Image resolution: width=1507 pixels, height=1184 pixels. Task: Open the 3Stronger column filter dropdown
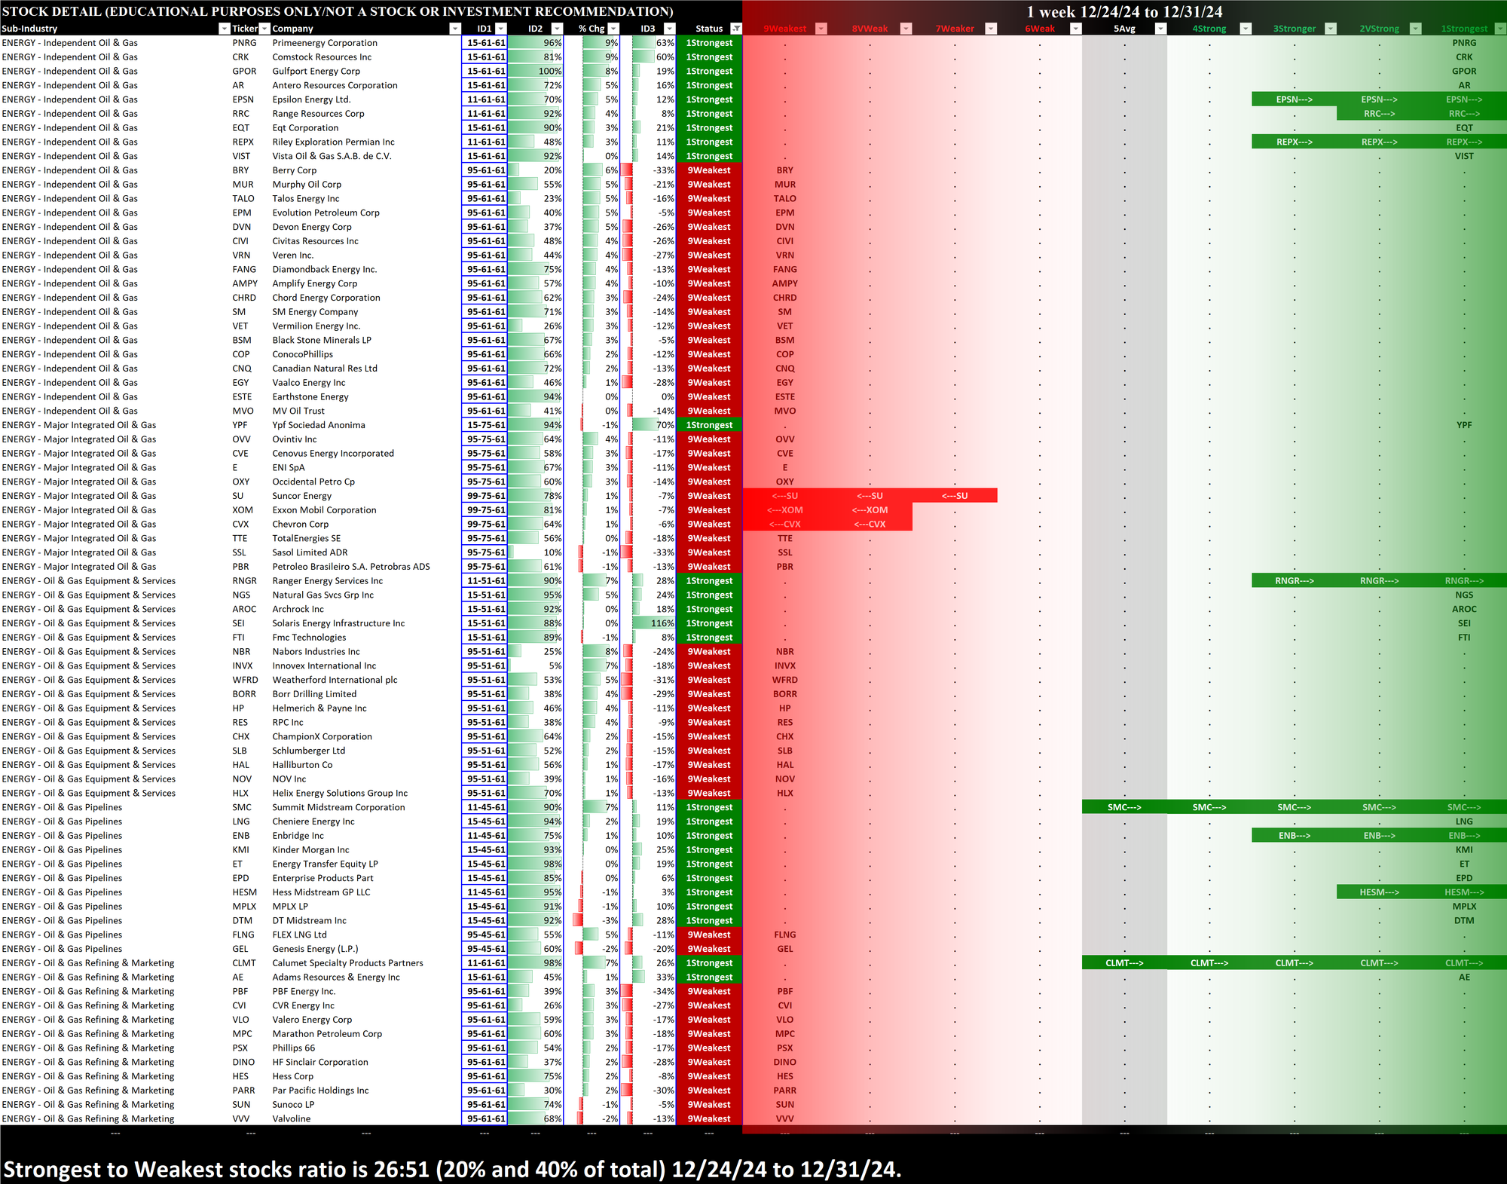pos(1331,29)
